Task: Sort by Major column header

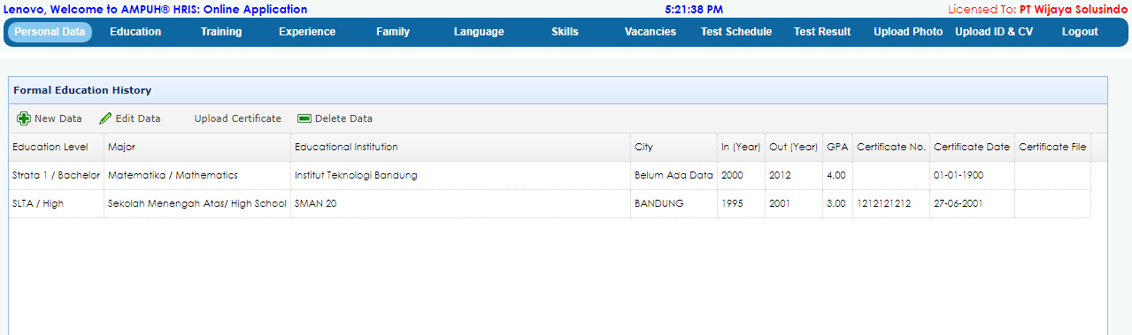Action: click(197, 147)
